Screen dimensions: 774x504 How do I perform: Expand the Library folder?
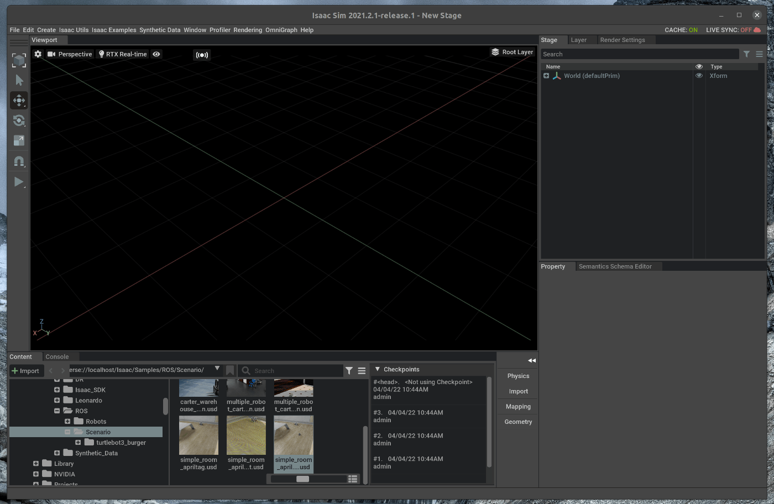[x=36, y=463]
